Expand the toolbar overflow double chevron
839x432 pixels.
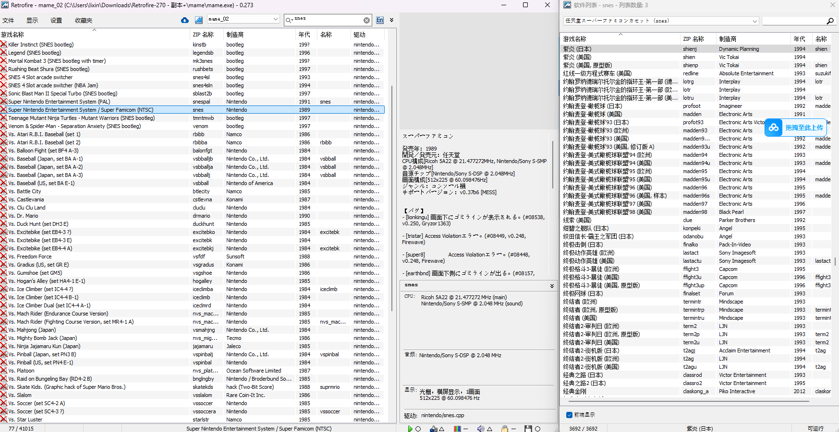(391, 20)
